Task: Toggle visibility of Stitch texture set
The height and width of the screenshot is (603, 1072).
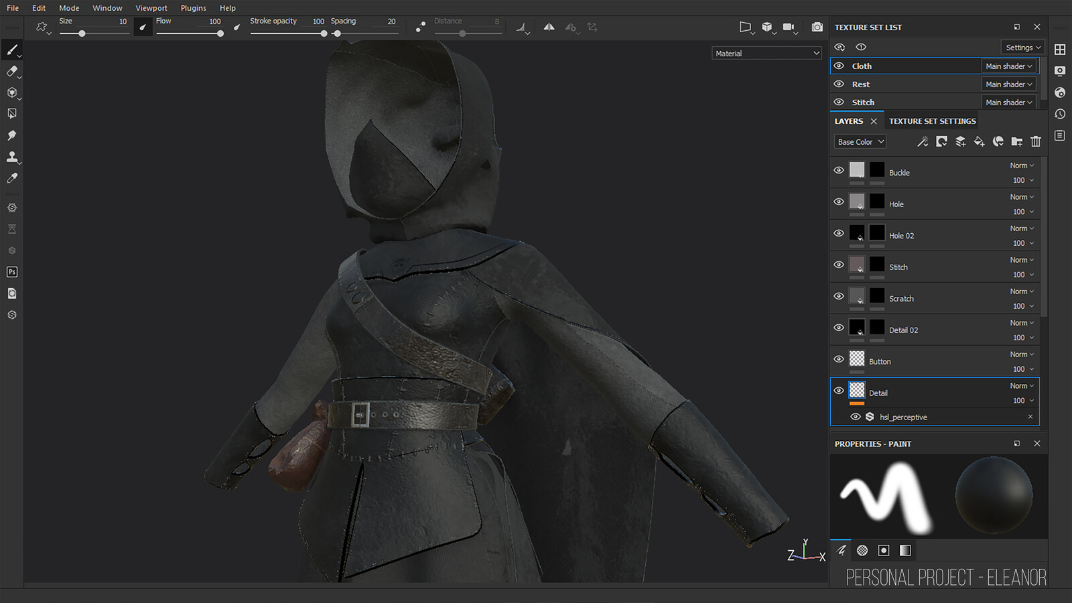Action: [839, 103]
